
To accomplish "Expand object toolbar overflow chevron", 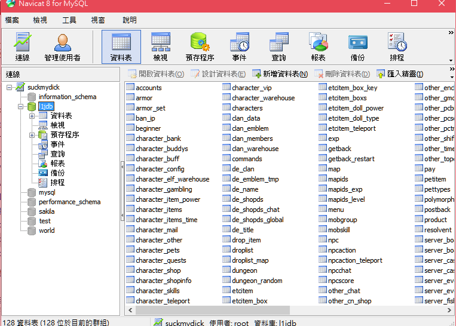I will [452, 69].
